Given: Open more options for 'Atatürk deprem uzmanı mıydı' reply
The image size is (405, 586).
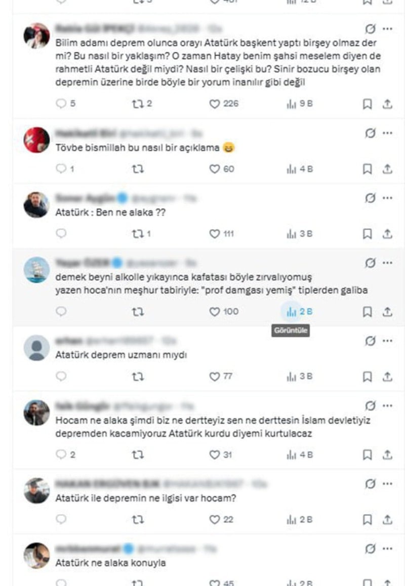Looking at the screenshot, I should tap(387, 341).
